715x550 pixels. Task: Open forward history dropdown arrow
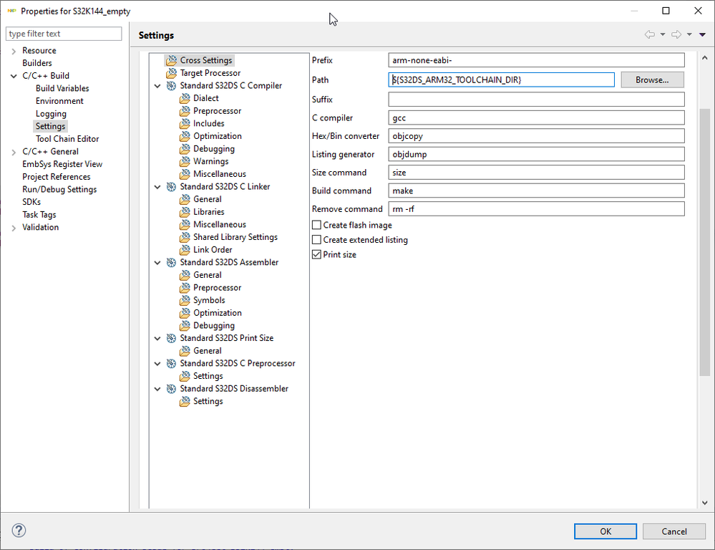coord(689,34)
